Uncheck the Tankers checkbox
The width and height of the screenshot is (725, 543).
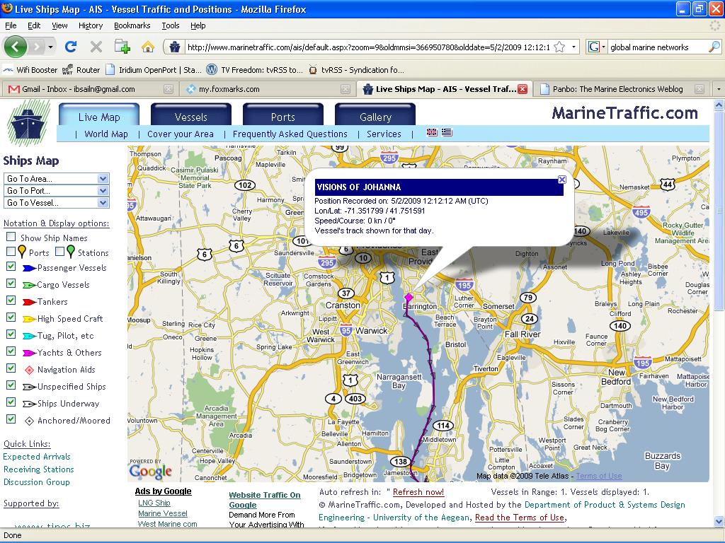pyautogui.click(x=11, y=300)
